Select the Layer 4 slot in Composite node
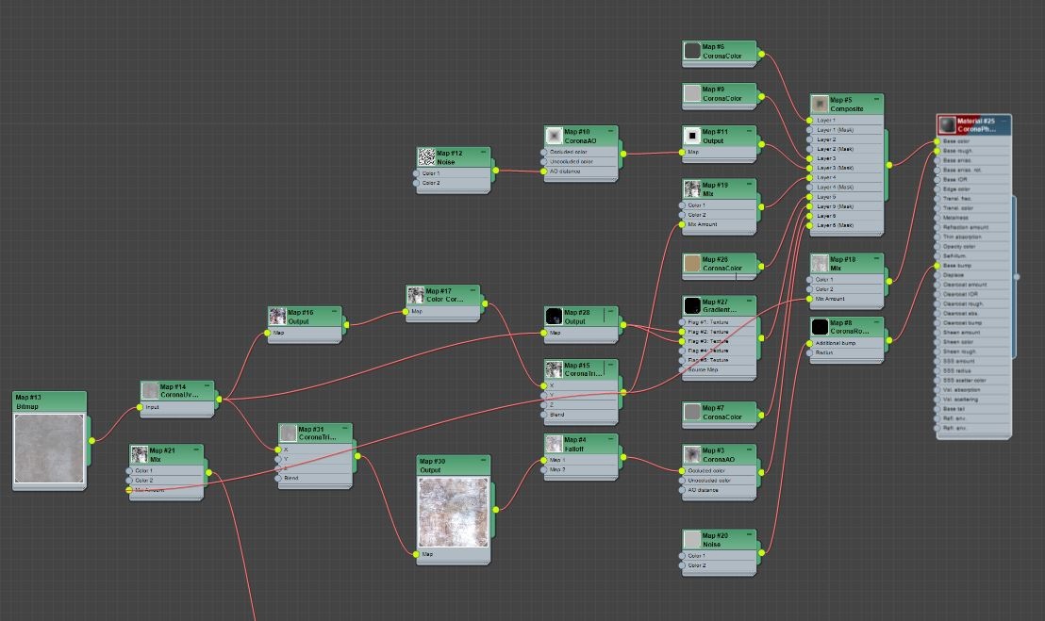The image size is (1045, 621). point(826,177)
